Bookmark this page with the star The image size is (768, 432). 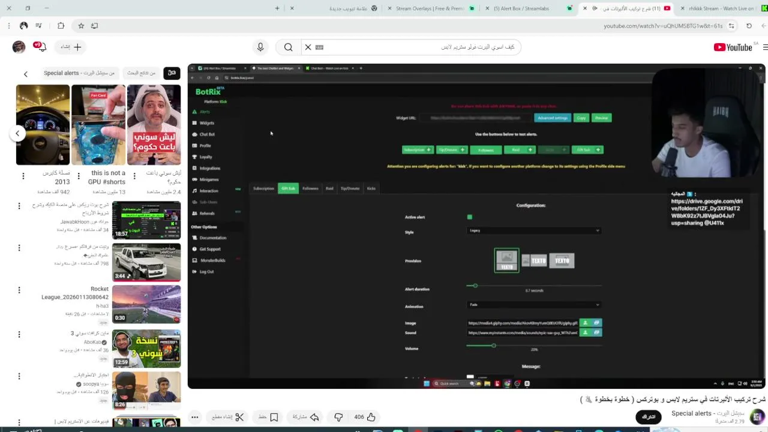click(81, 26)
